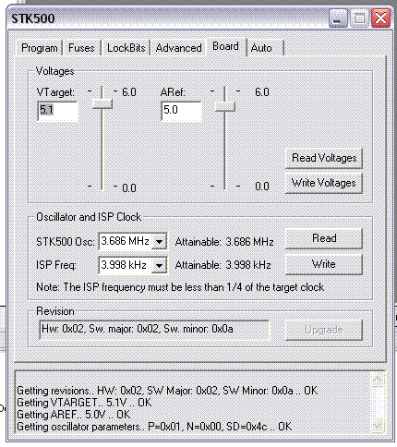The width and height of the screenshot is (397, 447).
Task: Click the 'Attainable: 3.686 MHz' text
Action: pos(224,242)
